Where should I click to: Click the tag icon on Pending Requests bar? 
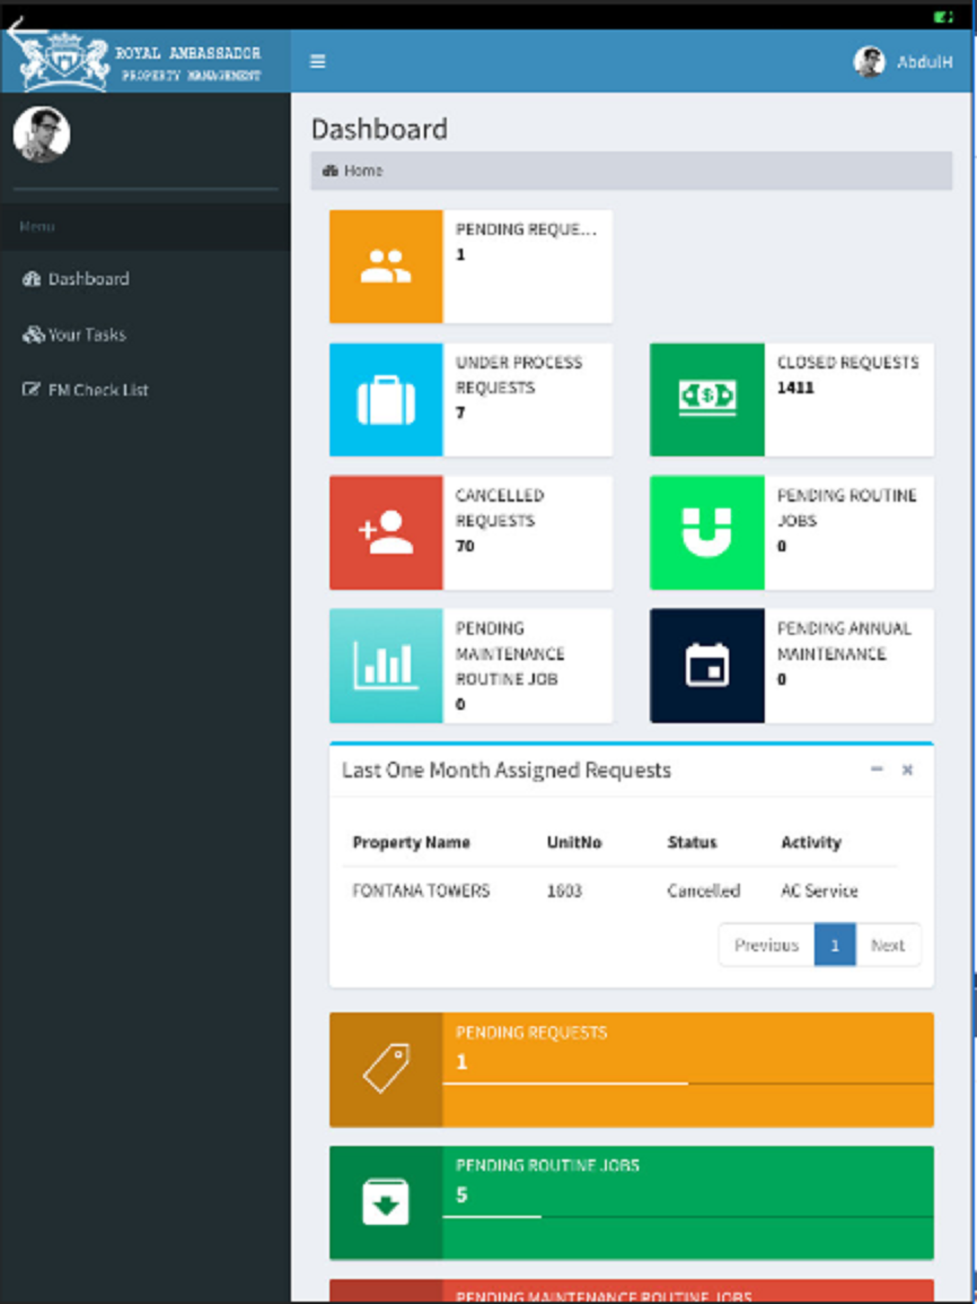pyautogui.click(x=386, y=1069)
